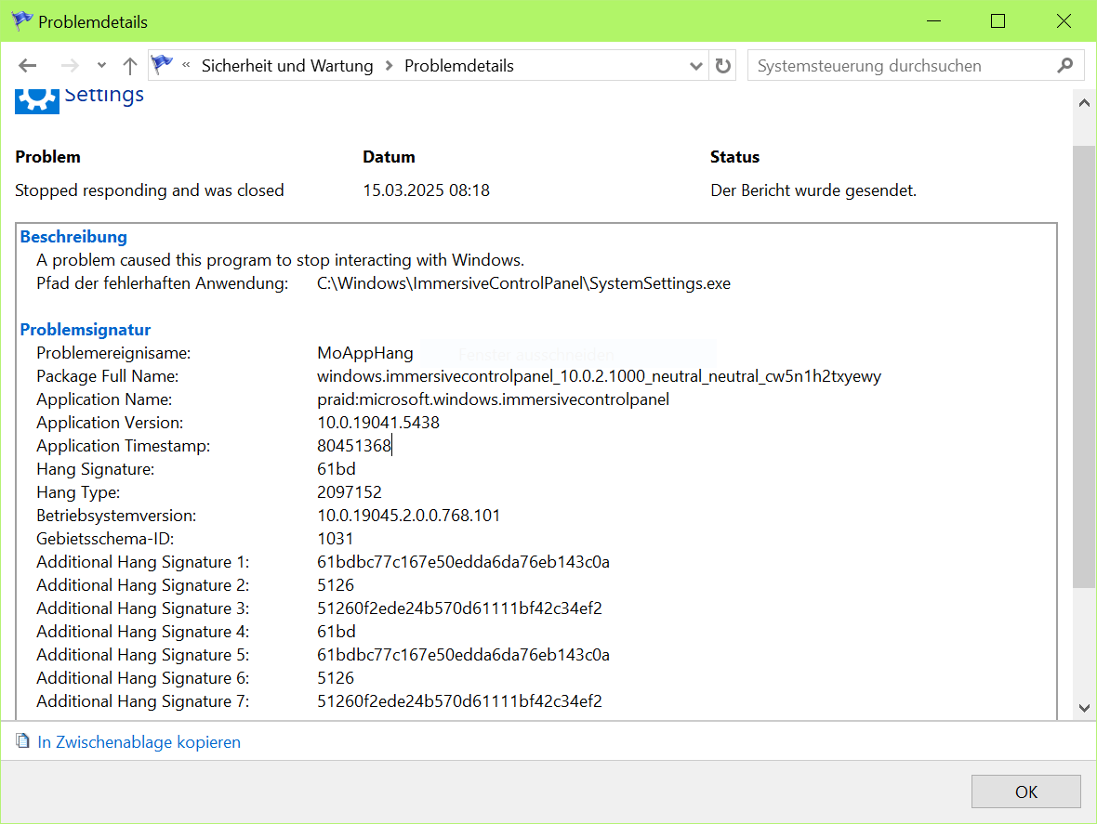The image size is (1097, 824).
Task: Minimize the Problemdetails window
Action: 933,21
